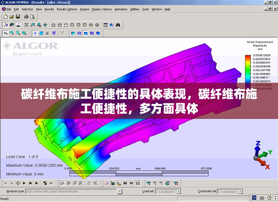Image resolution: width=278 pixels, height=202 pixels.
Task: Choose the circle selection tool
Action: click(24, 33)
